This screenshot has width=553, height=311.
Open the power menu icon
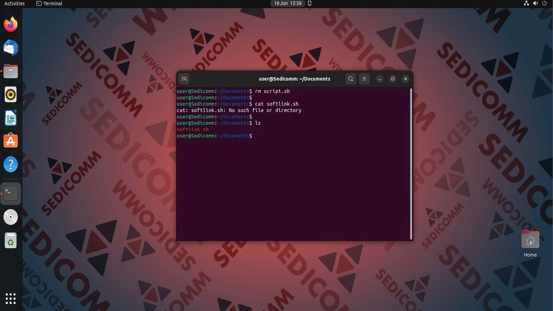(544, 3)
